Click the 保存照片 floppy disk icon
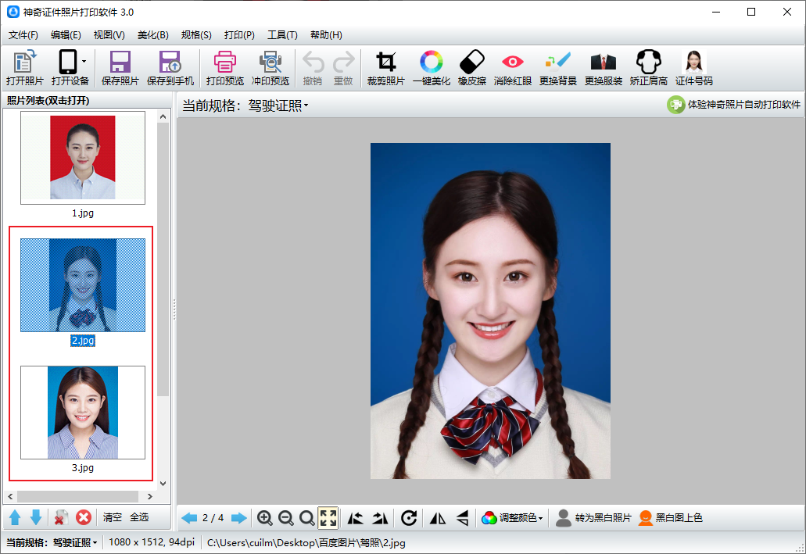Viewport: 806px width, 554px height. pos(120,62)
